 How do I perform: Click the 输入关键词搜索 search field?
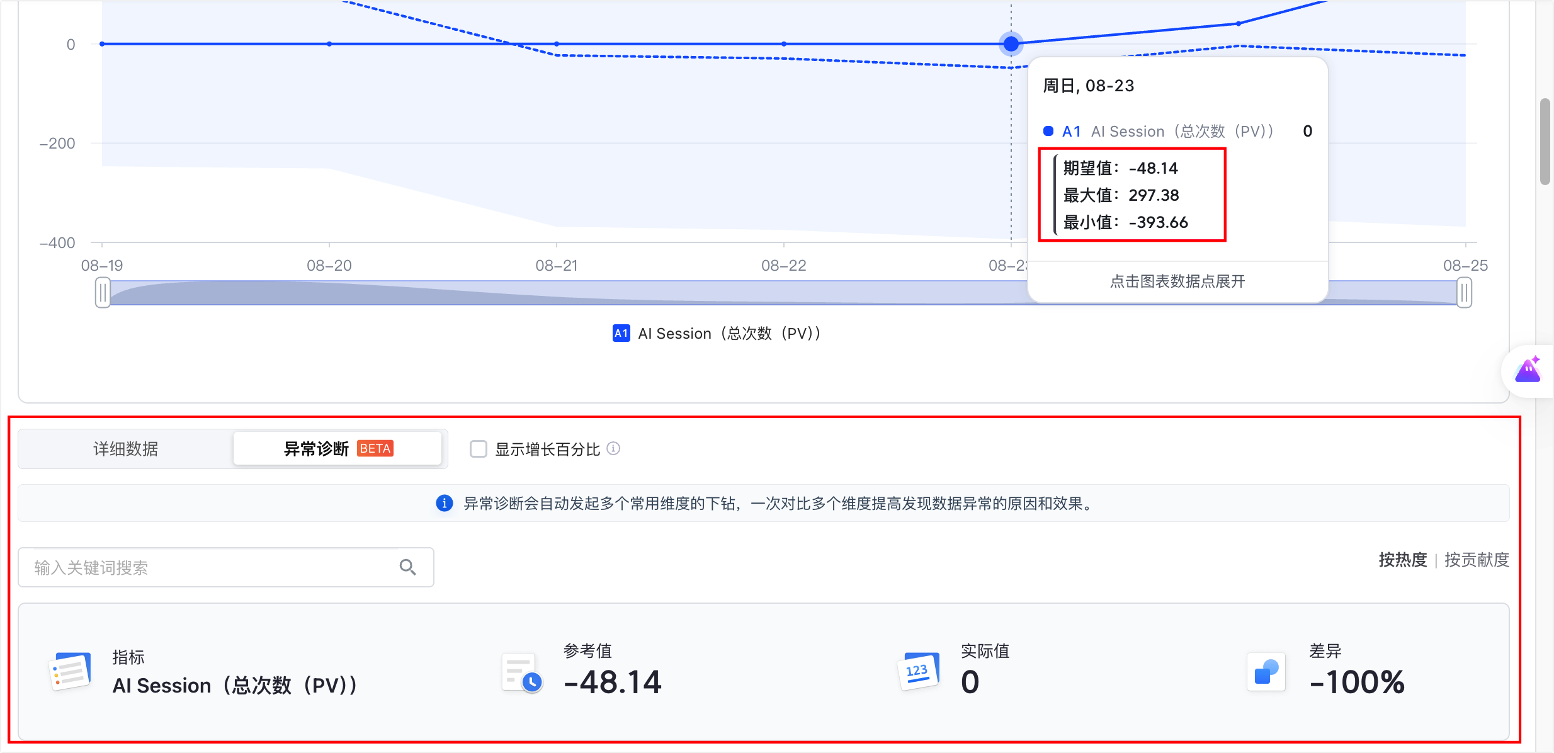(225, 567)
